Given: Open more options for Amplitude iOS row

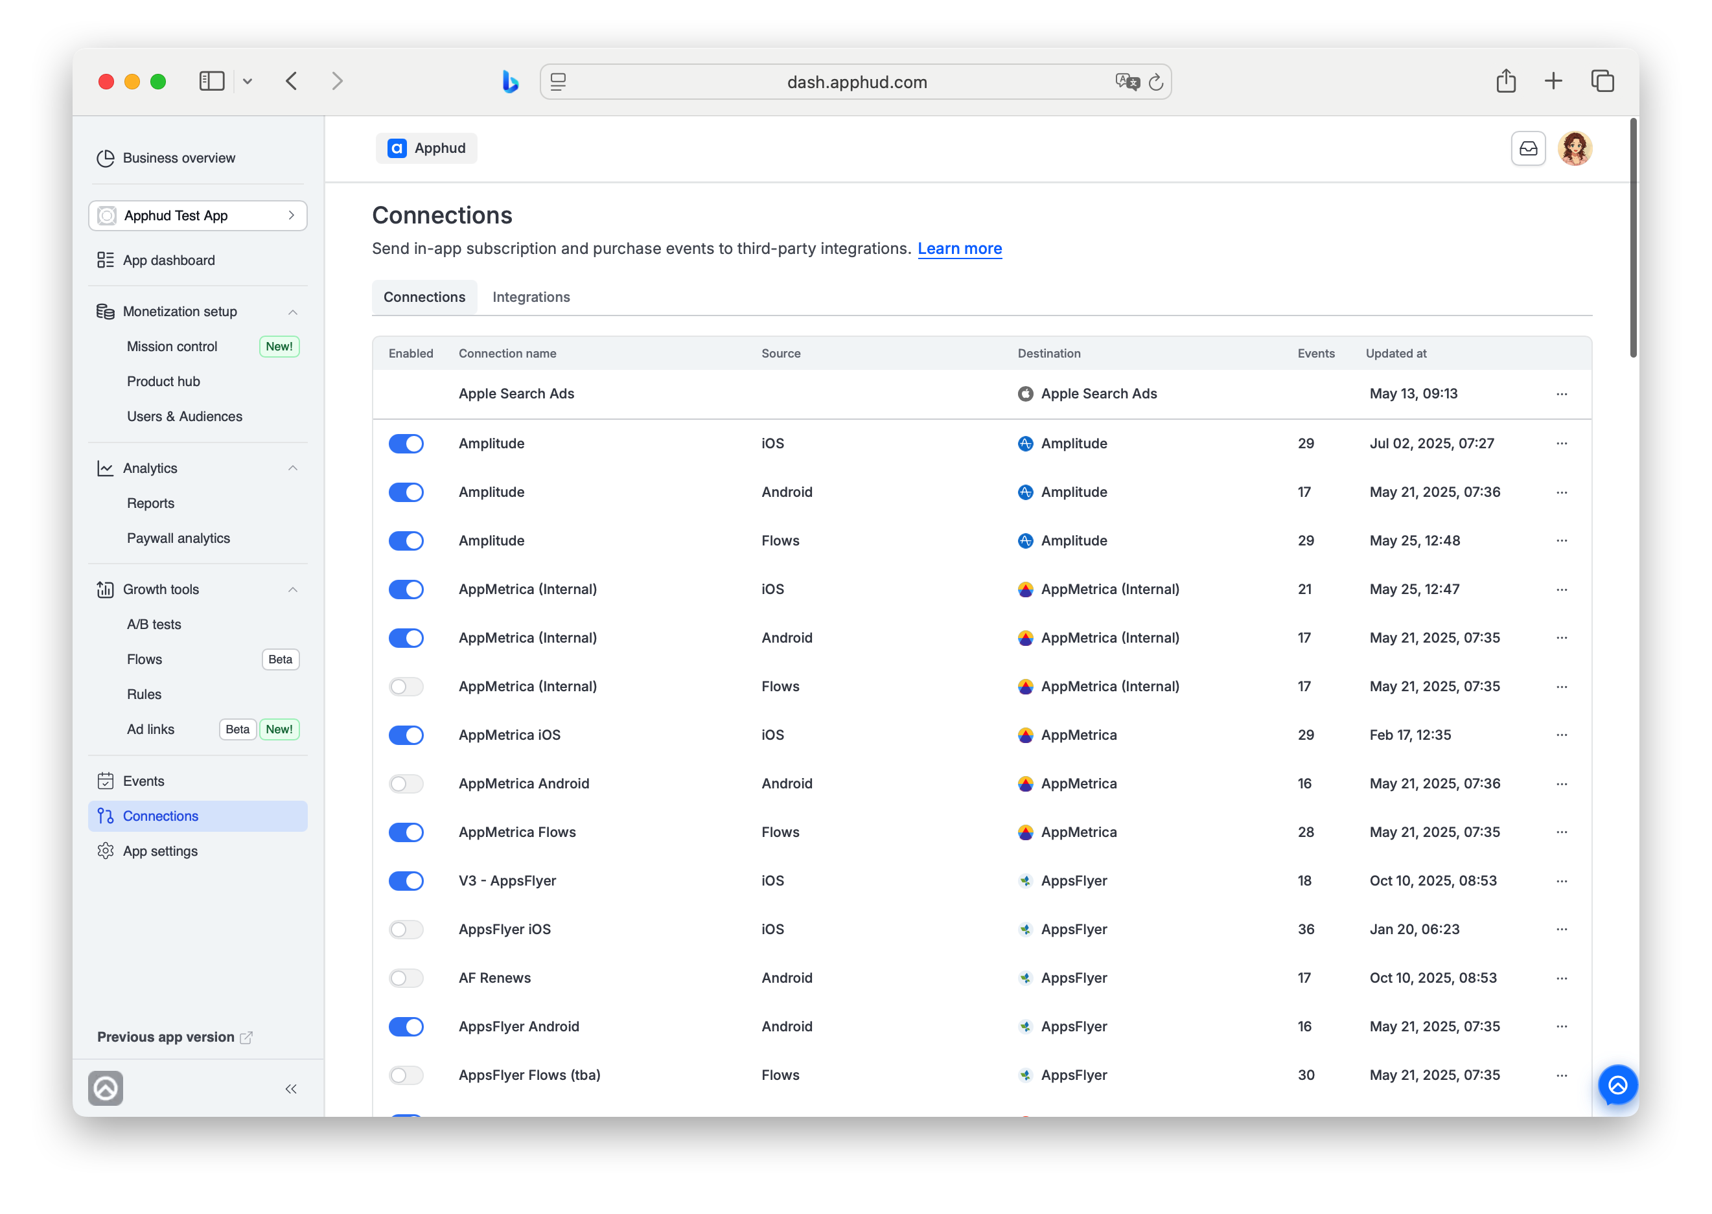Looking at the screenshot, I should [1561, 443].
